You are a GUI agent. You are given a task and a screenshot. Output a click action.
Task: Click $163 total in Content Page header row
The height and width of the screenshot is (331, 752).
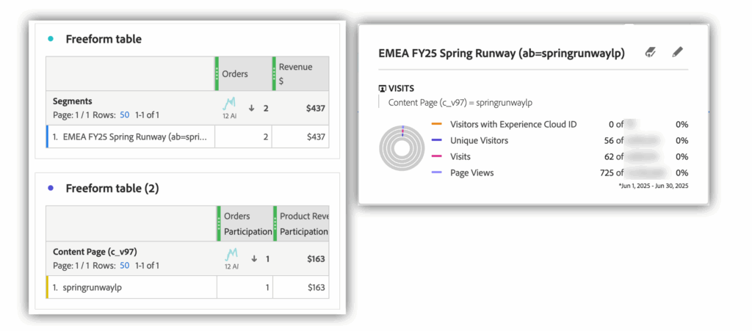pos(316,258)
